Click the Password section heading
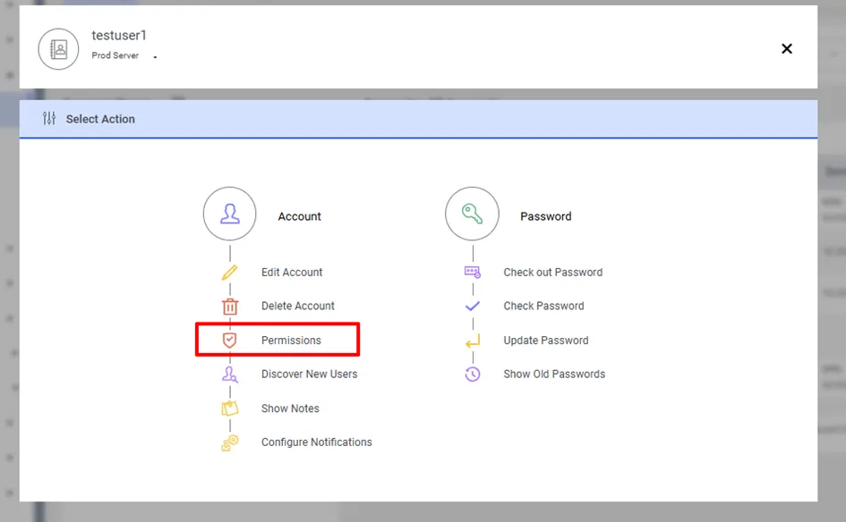The image size is (846, 522). pos(545,216)
